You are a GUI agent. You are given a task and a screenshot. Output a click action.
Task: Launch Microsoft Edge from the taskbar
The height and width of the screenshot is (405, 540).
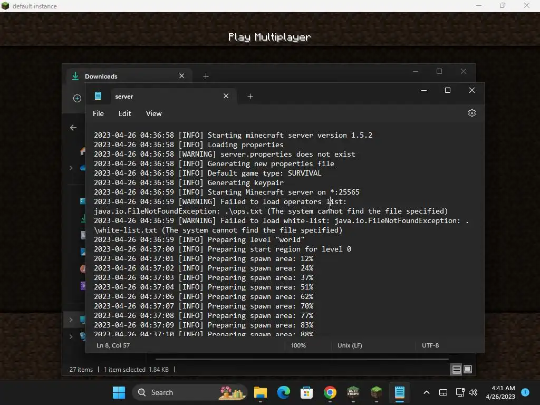click(x=283, y=392)
